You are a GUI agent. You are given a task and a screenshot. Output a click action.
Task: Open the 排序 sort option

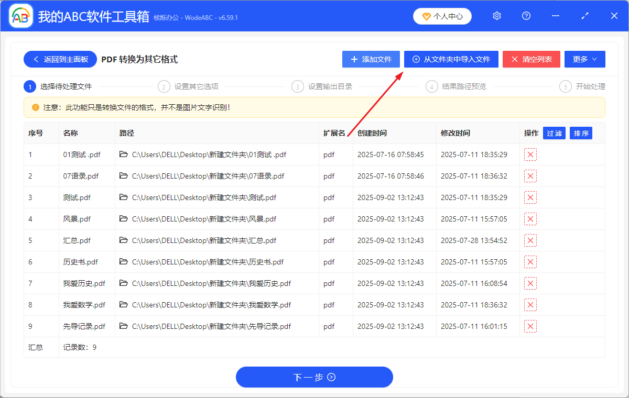click(581, 133)
